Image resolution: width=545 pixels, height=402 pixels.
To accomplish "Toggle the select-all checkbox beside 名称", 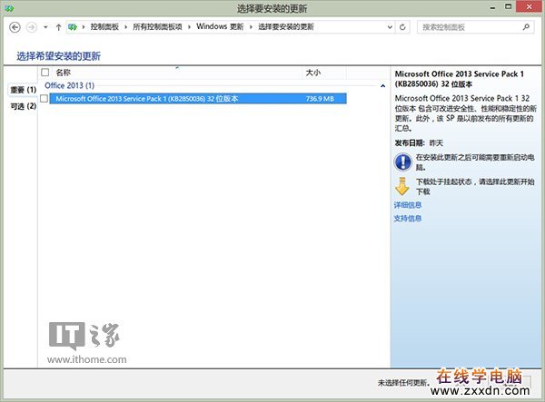I will pyautogui.click(x=45, y=73).
